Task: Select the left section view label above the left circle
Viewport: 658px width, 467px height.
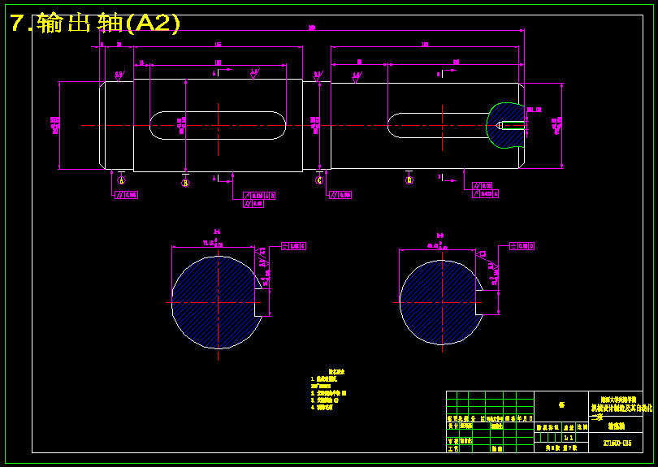Action: 217,231
